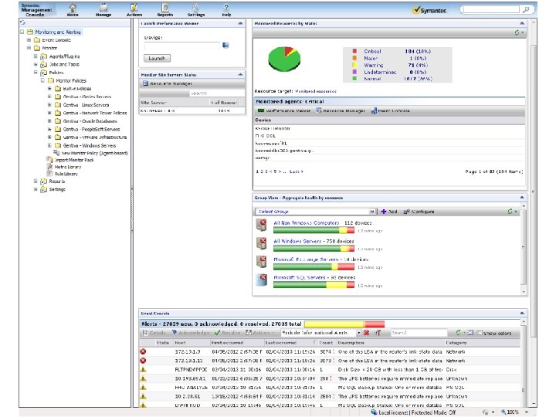The image size is (556, 417).
Task: Open the Action dropdown in Event Console
Action: (261, 333)
